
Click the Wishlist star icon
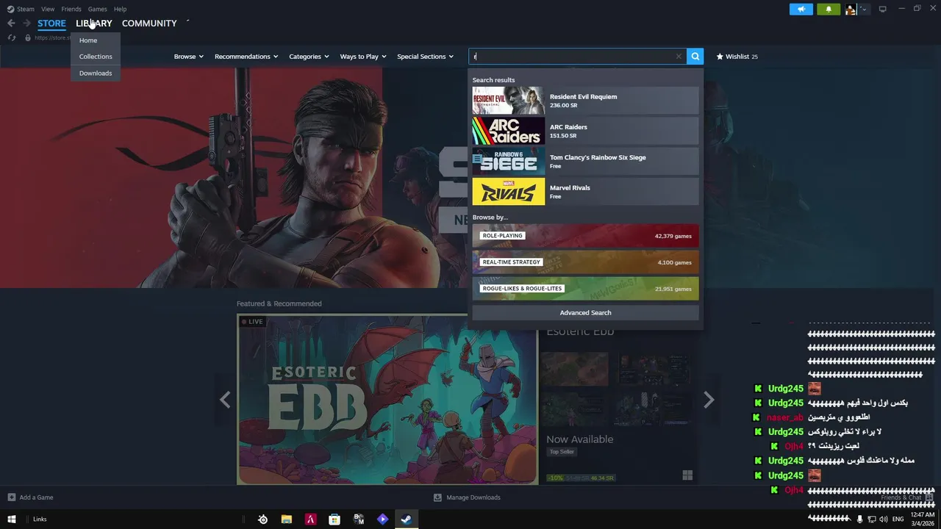(x=720, y=57)
